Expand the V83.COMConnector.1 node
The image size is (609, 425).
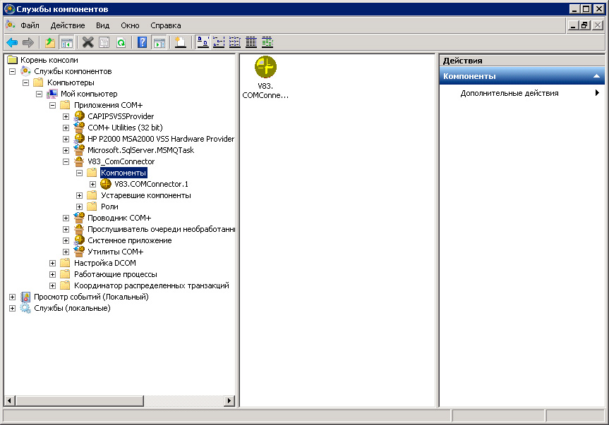click(93, 184)
